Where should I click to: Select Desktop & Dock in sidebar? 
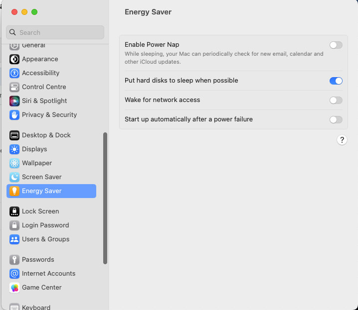click(x=51, y=135)
